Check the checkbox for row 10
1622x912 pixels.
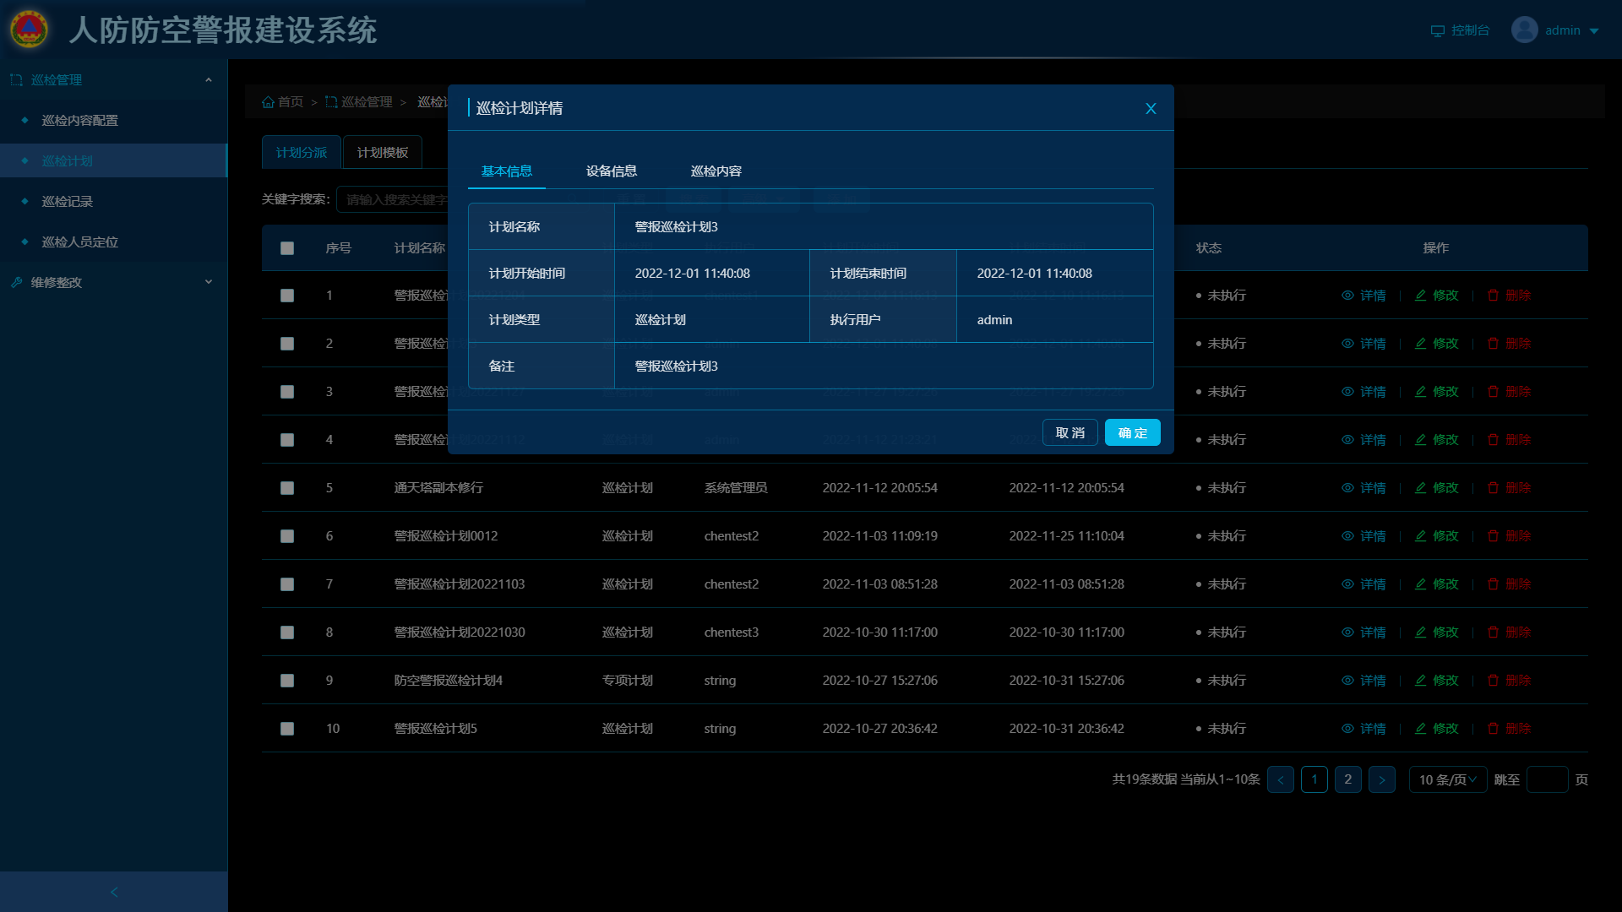click(x=287, y=729)
